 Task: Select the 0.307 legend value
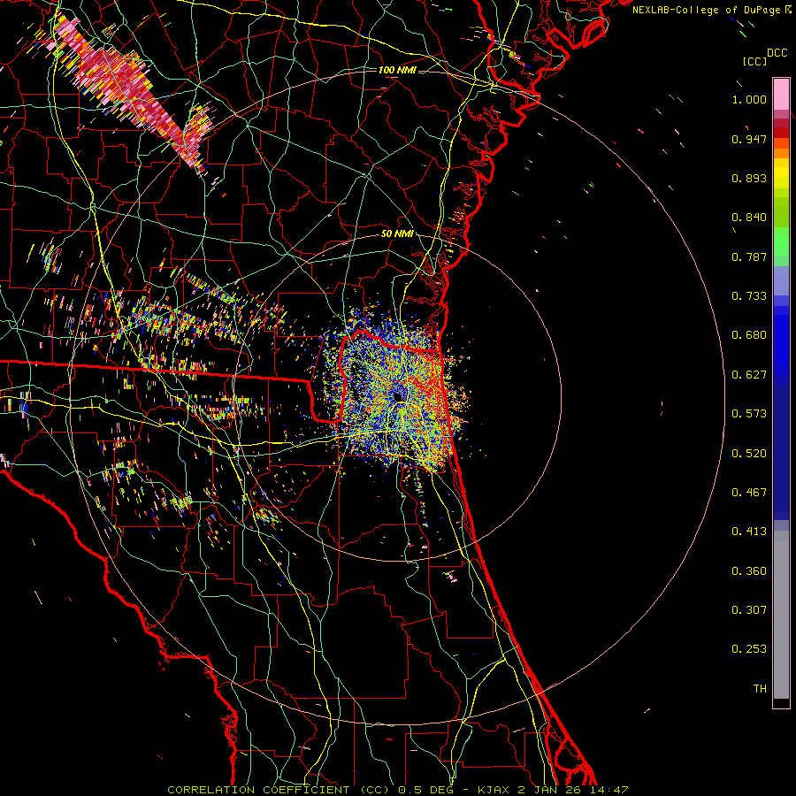tap(749, 610)
